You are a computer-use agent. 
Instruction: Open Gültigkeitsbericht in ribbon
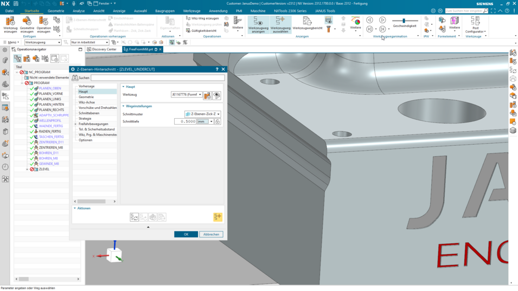click(x=201, y=31)
